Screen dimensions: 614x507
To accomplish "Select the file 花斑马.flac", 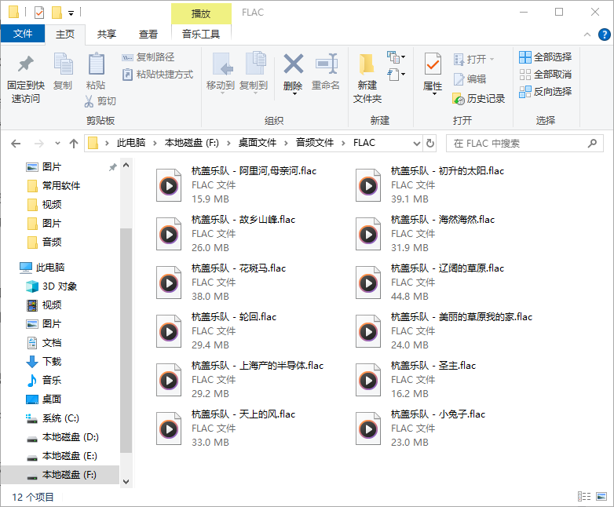I will coord(221,283).
